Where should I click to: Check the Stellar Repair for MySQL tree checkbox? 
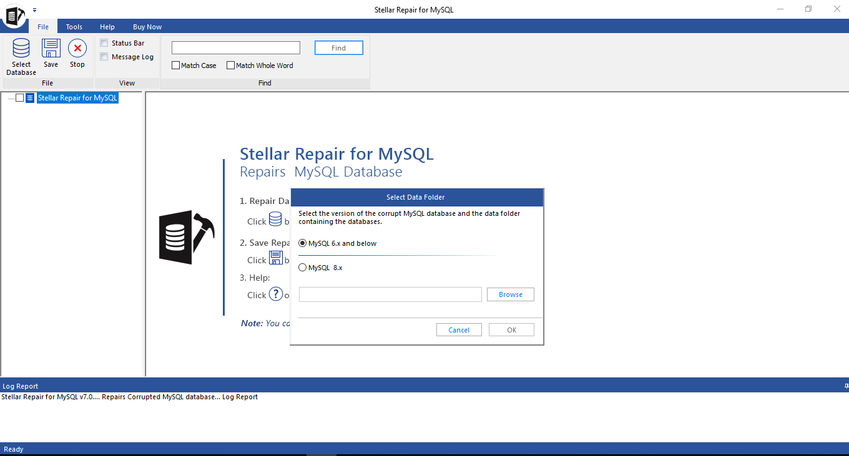coord(19,98)
